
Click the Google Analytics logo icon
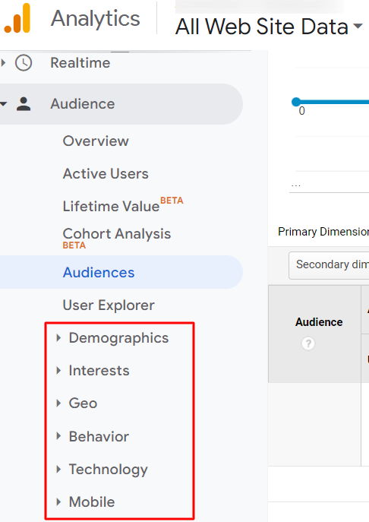[x=17, y=18]
